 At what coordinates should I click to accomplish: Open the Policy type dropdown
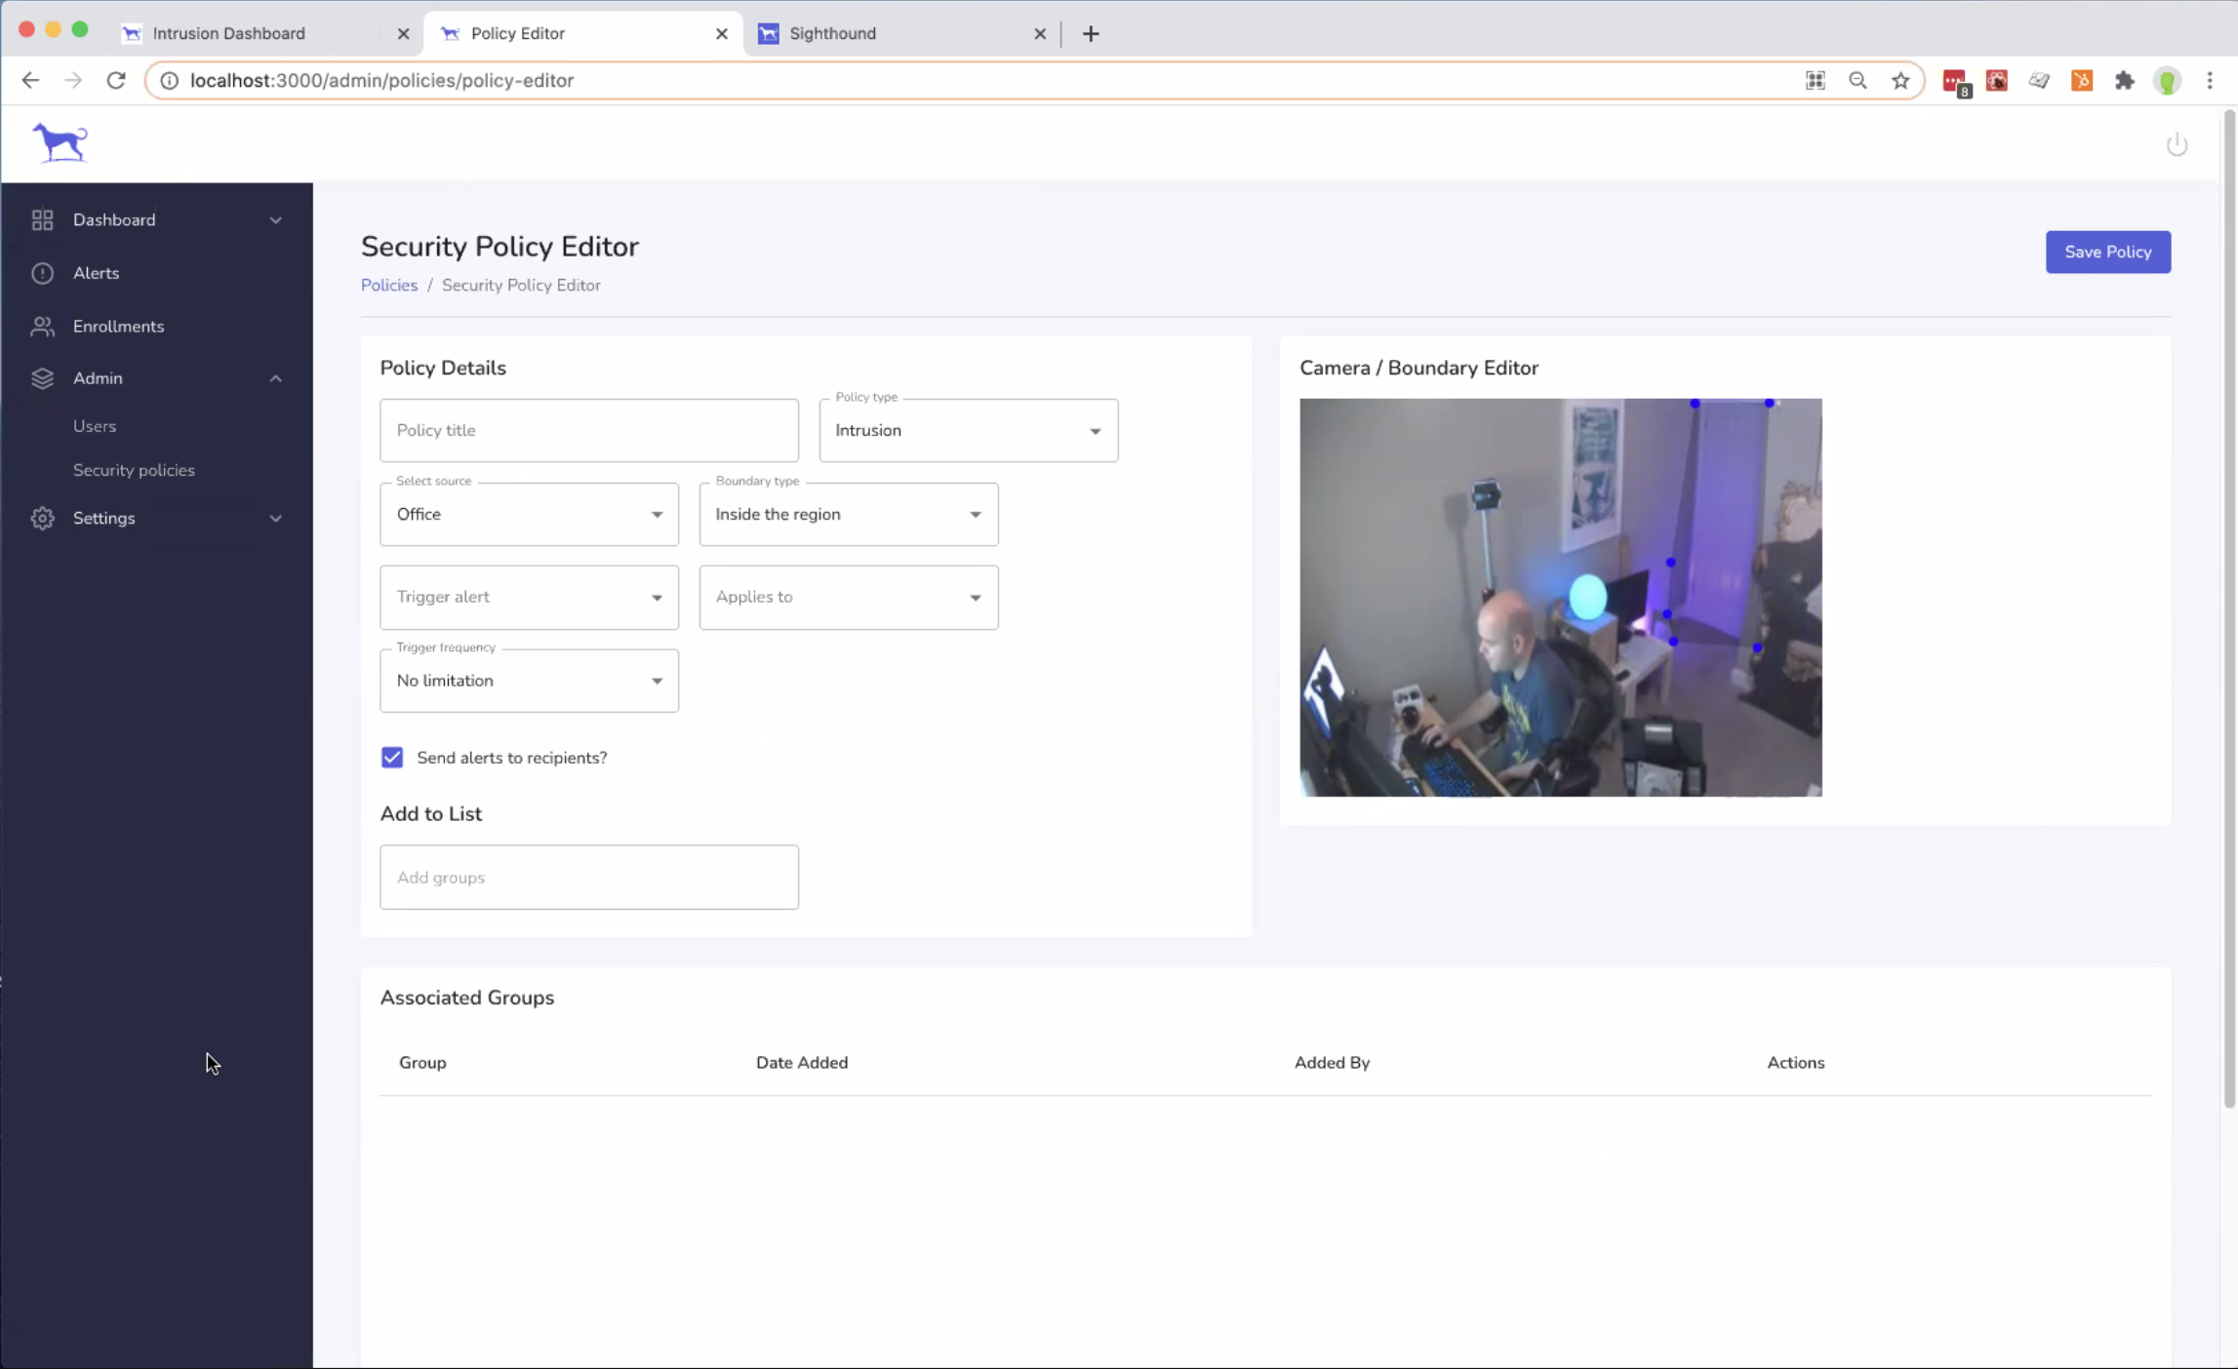[x=968, y=430]
